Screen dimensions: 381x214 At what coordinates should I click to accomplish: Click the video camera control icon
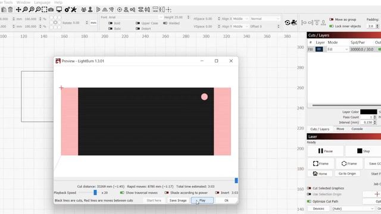(x=294, y=23)
